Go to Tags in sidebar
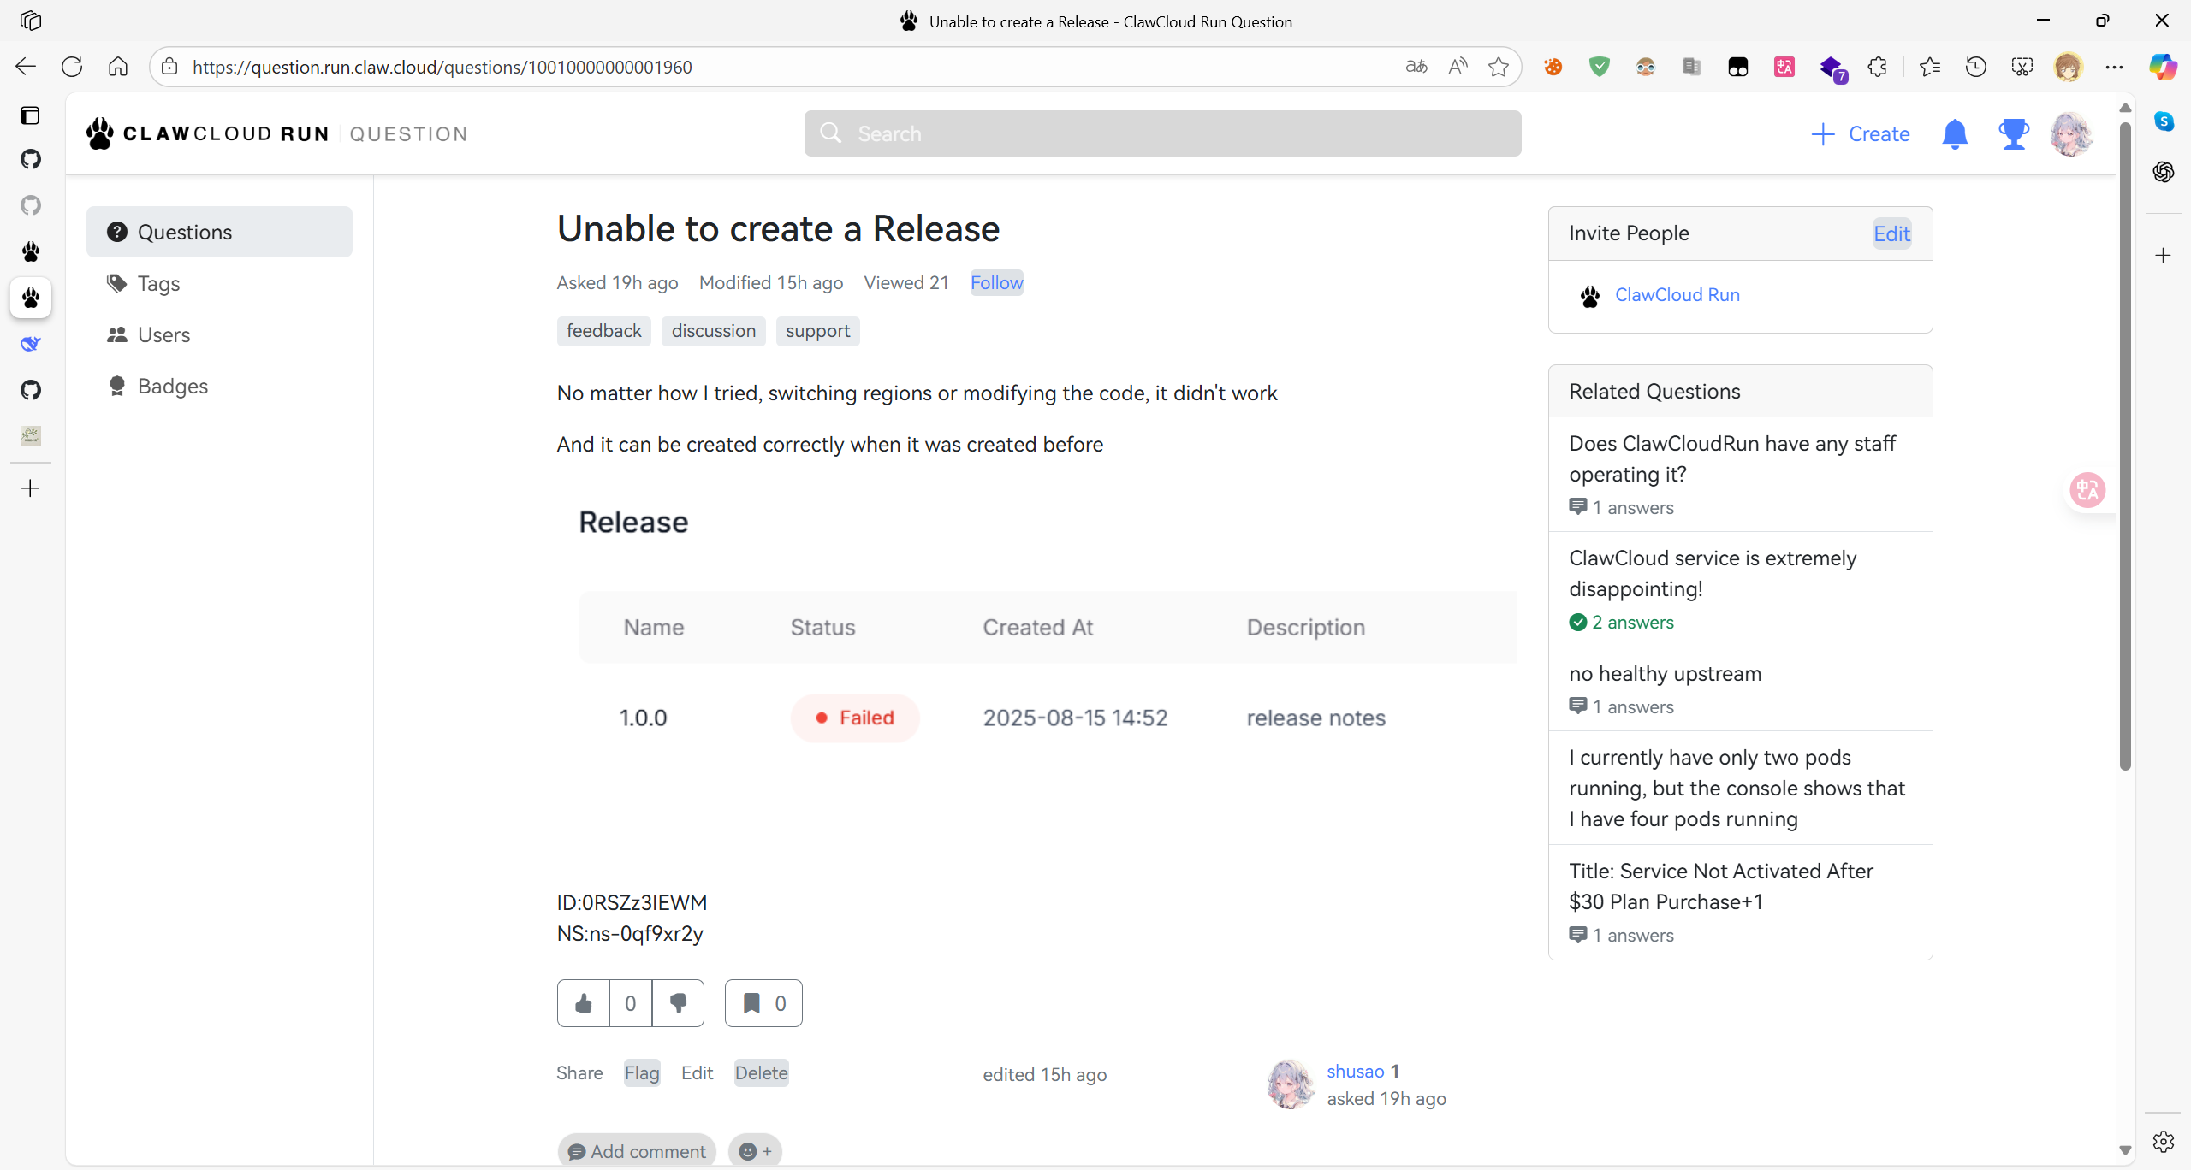 [158, 284]
